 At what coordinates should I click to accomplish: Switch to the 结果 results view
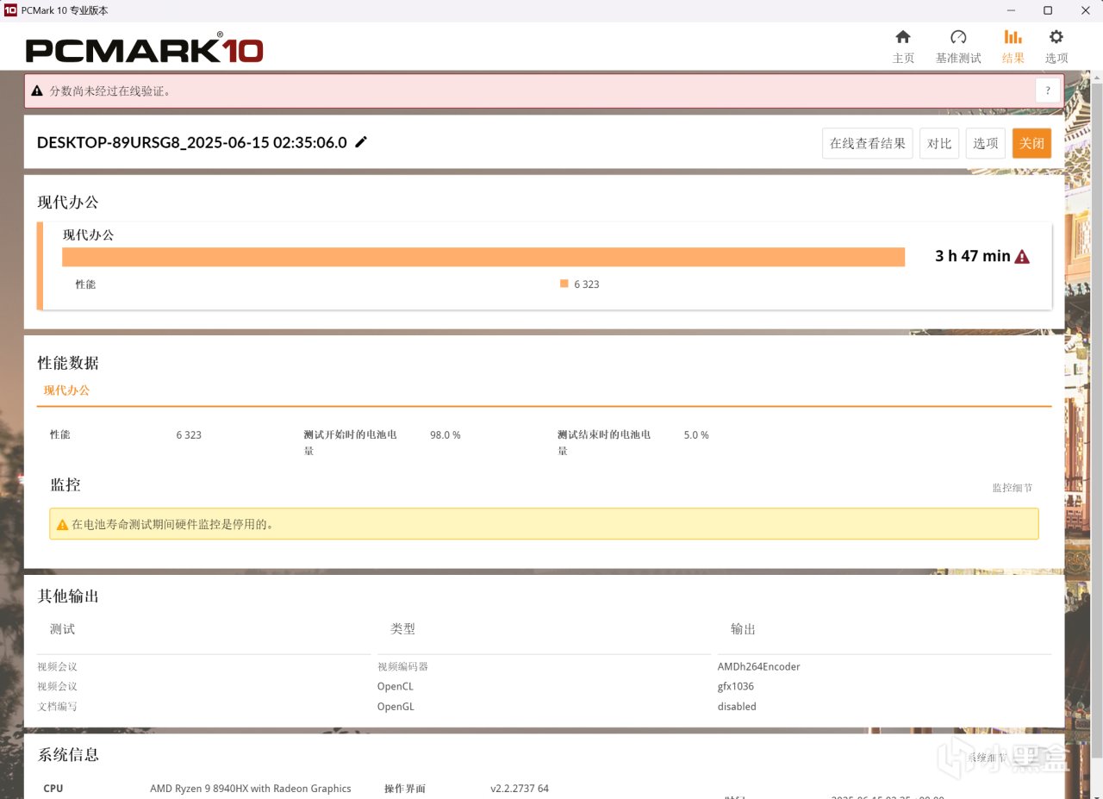1013,47
